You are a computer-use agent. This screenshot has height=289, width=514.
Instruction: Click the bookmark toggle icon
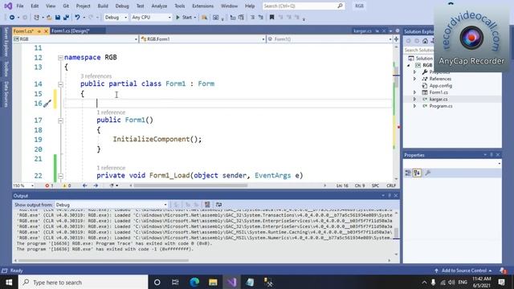pos(271,18)
